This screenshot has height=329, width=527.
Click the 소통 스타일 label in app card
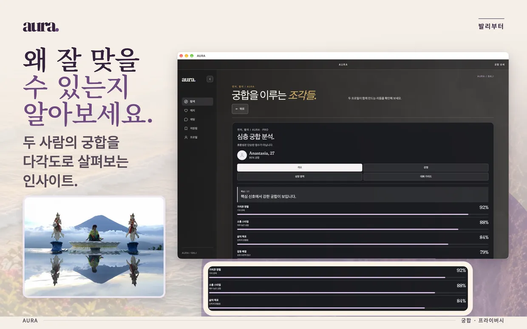tap(243, 222)
